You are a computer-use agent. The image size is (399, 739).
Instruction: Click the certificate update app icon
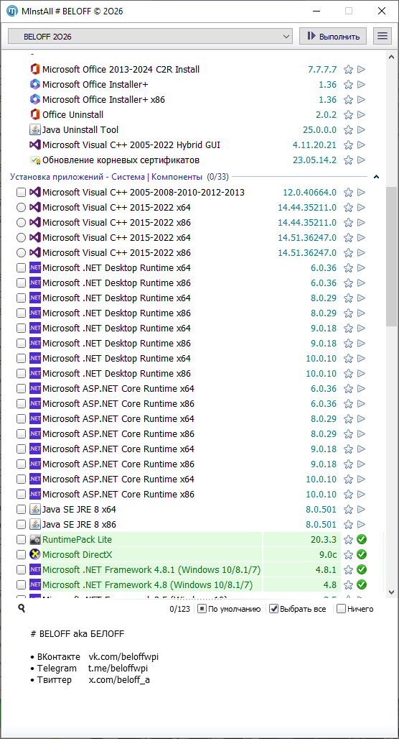pyautogui.click(x=34, y=160)
